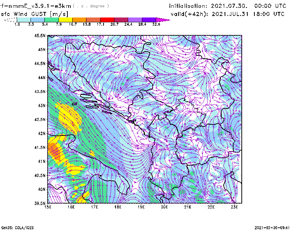Screen dimensions: 298x230
Task: Click the 42.5N latitude axis label
Action: click(x=40, y=119)
